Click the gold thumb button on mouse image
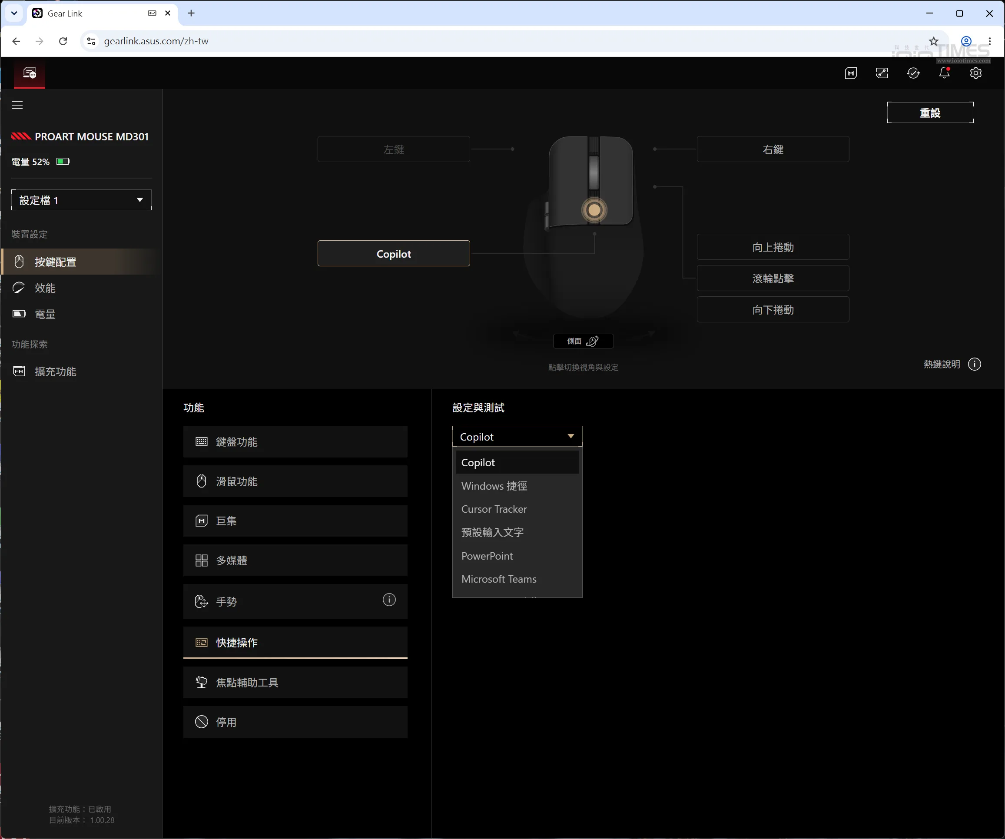This screenshot has width=1005, height=839. click(x=594, y=209)
